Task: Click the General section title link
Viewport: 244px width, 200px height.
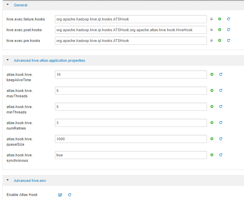Action: (x=21, y=5)
